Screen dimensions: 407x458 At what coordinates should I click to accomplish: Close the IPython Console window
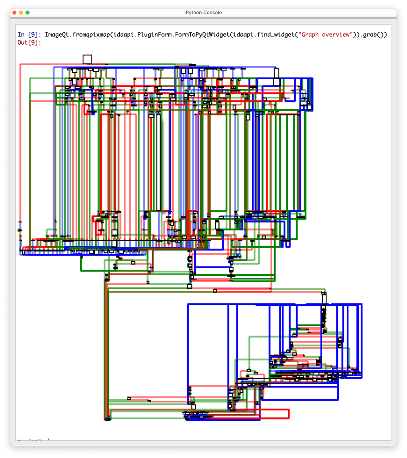[x=14, y=13]
